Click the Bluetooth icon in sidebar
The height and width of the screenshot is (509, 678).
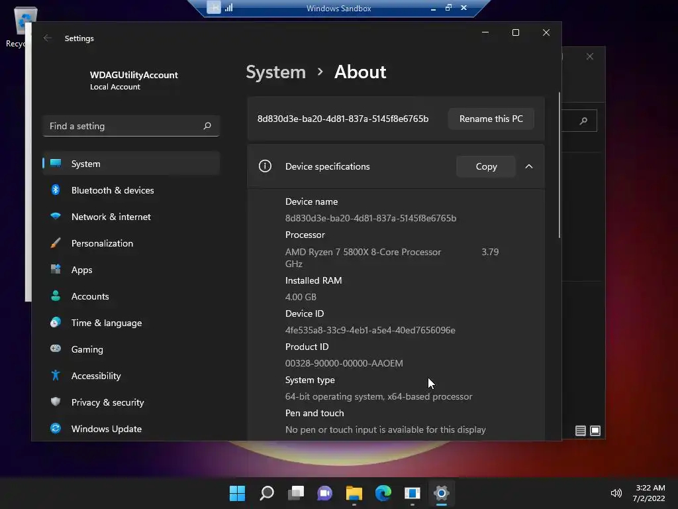tap(56, 190)
